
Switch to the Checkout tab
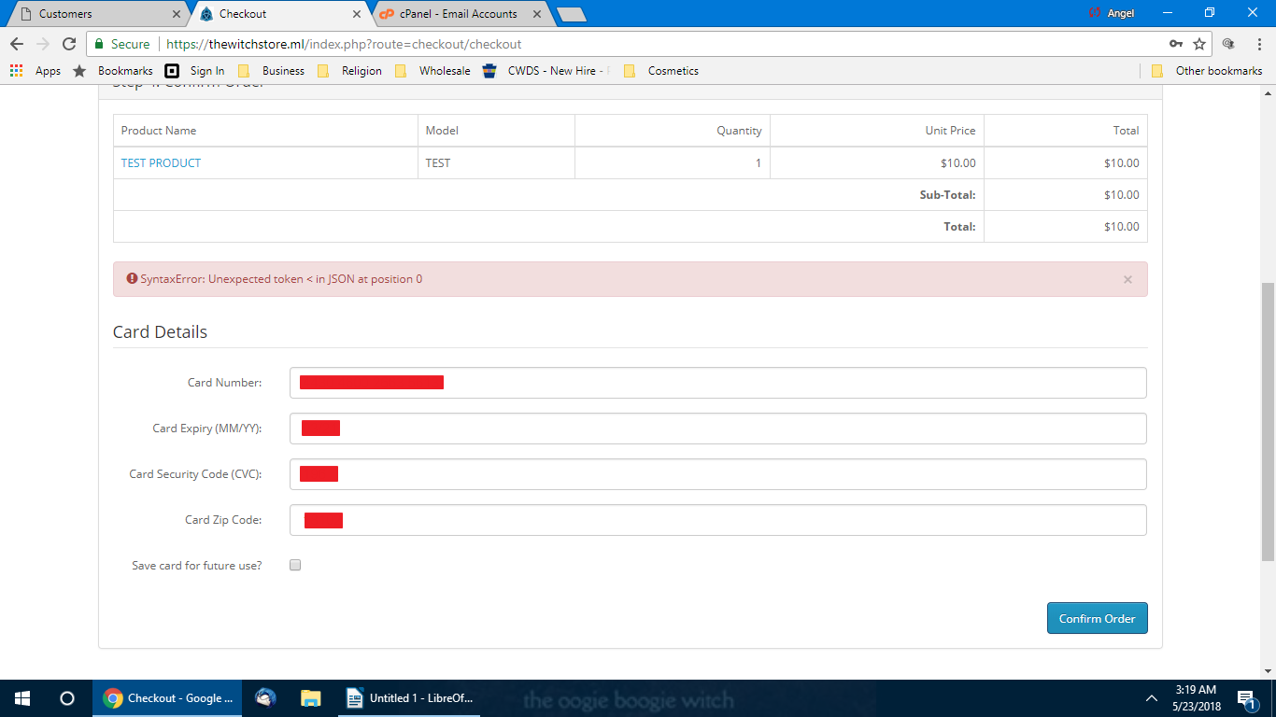coord(280,14)
